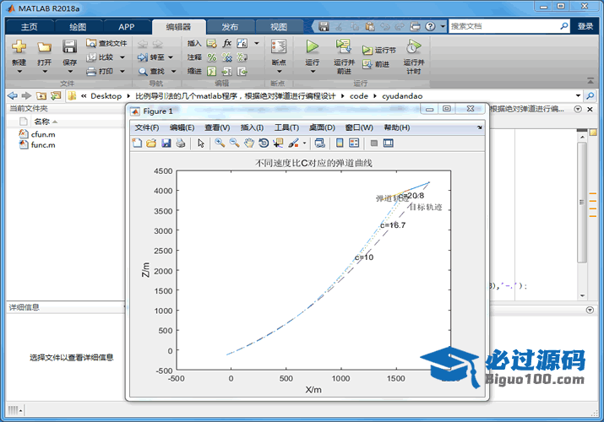Screen dimensions: 604x422
Task: Switch to the 绘图 Plots tab
Action: click(78, 27)
